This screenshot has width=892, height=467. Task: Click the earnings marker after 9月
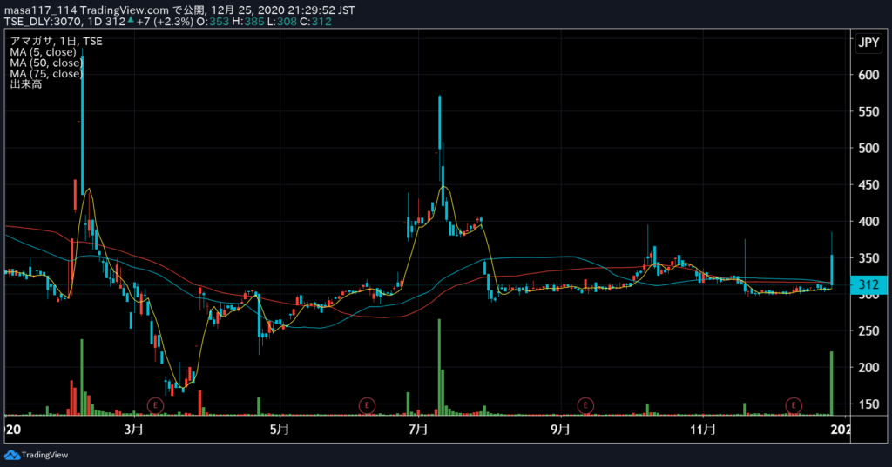[x=585, y=405]
